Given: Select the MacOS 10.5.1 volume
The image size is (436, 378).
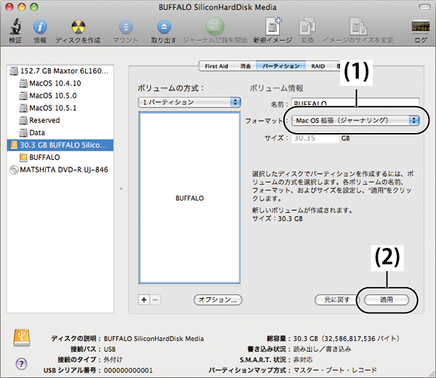Looking at the screenshot, I should pos(60,108).
